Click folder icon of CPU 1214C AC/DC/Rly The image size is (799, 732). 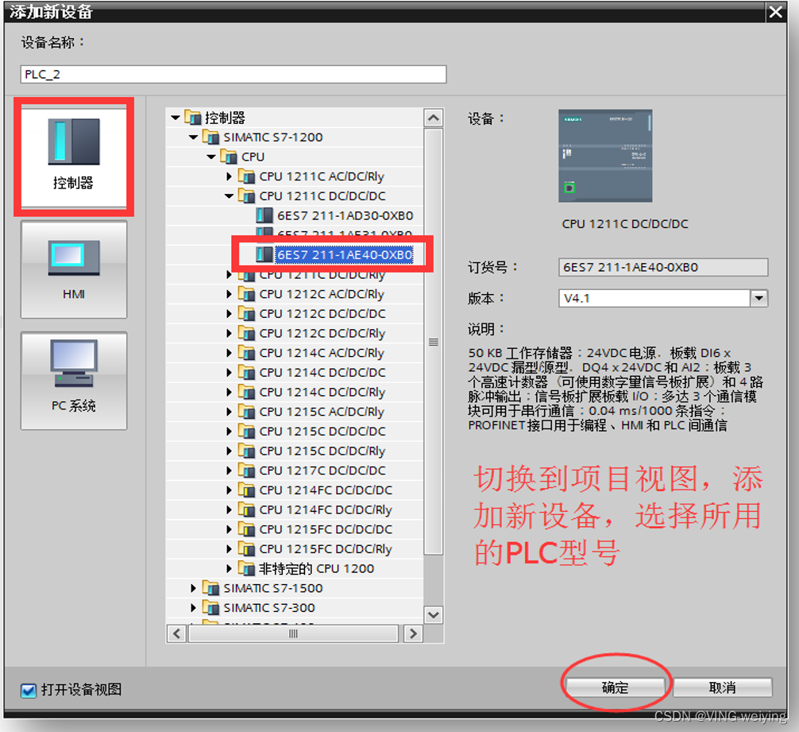pos(247,353)
